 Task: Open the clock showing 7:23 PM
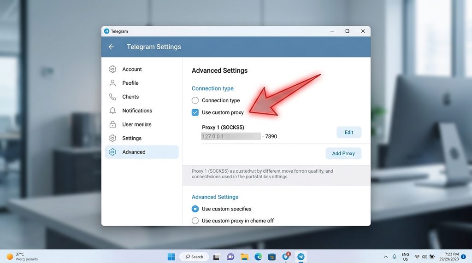click(449, 257)
